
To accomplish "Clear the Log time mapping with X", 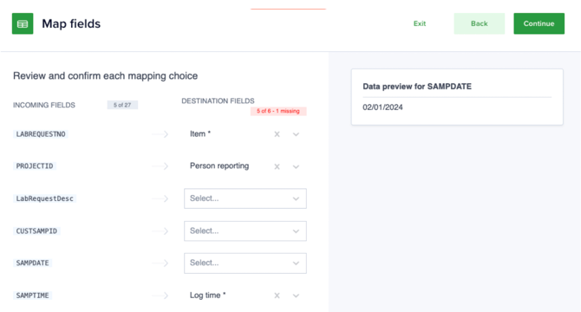I will (x=277, y=296).
